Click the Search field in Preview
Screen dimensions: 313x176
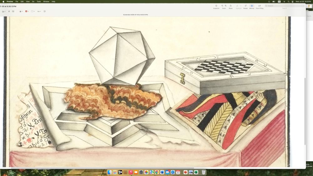point(285,6)
